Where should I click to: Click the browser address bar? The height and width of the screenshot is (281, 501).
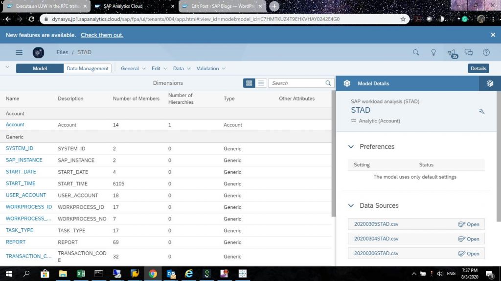pyautogui.click(x=224, y=19)
